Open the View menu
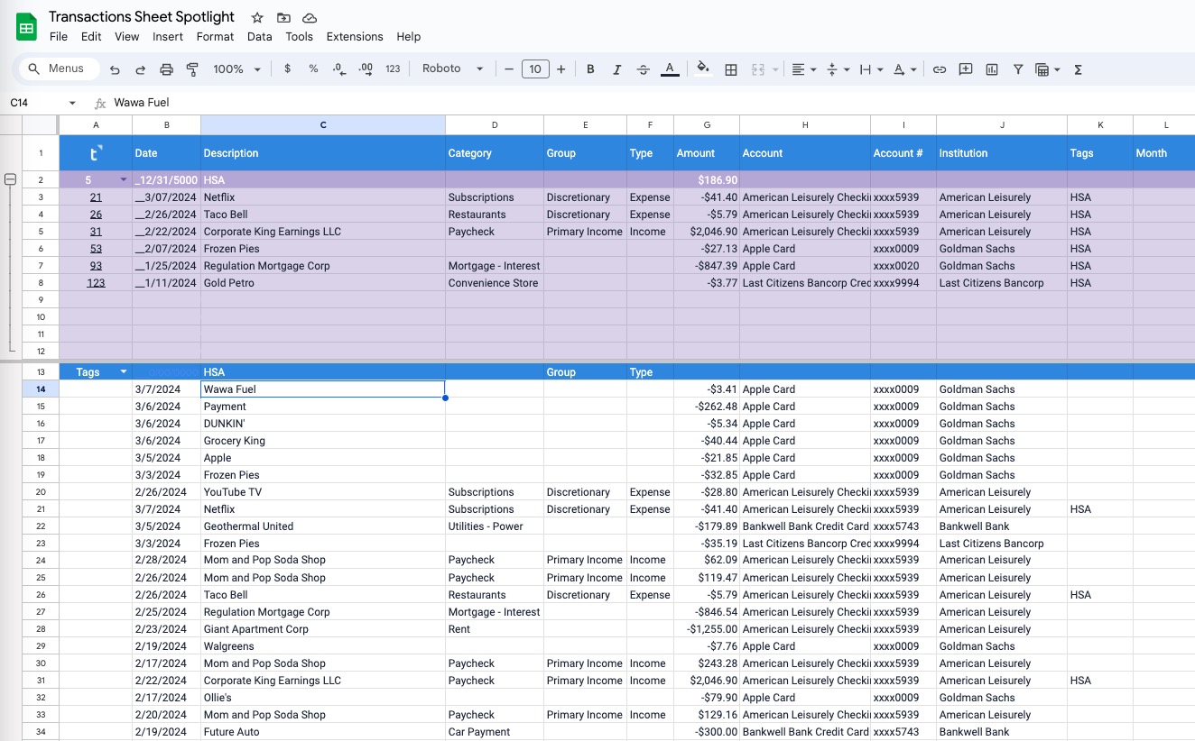 pos(127,37)
